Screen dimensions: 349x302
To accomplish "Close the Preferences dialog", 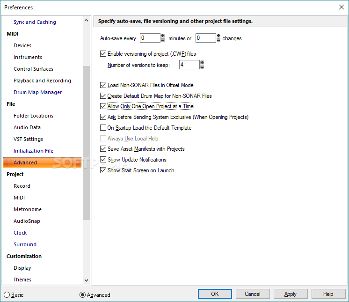I will click(x=342, y=7).
